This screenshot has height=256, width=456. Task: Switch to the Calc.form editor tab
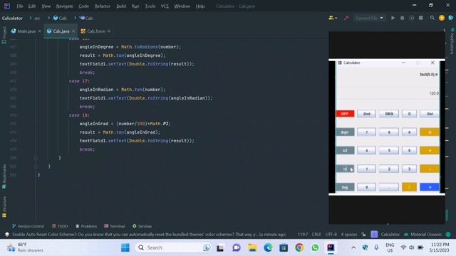pyautogui.click(x=96, y=31)
